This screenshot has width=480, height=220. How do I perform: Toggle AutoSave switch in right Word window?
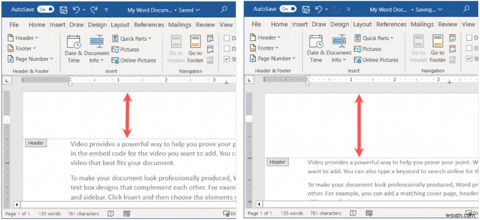coord(288,9)
